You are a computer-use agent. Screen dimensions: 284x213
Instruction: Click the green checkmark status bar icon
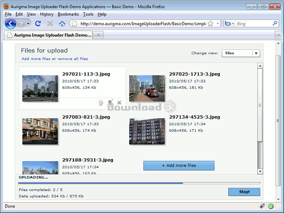click(x=271, y=206)
